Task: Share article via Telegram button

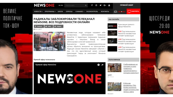Action: pos(58,26)
